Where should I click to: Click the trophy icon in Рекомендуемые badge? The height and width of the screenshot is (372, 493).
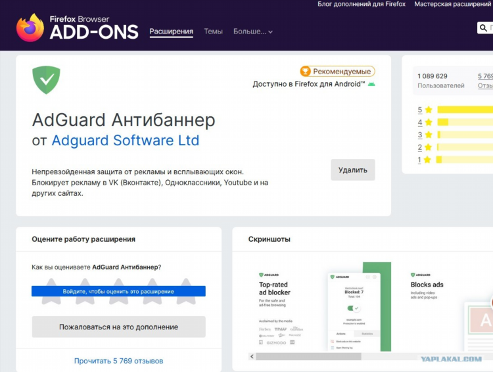click(305, 72)
